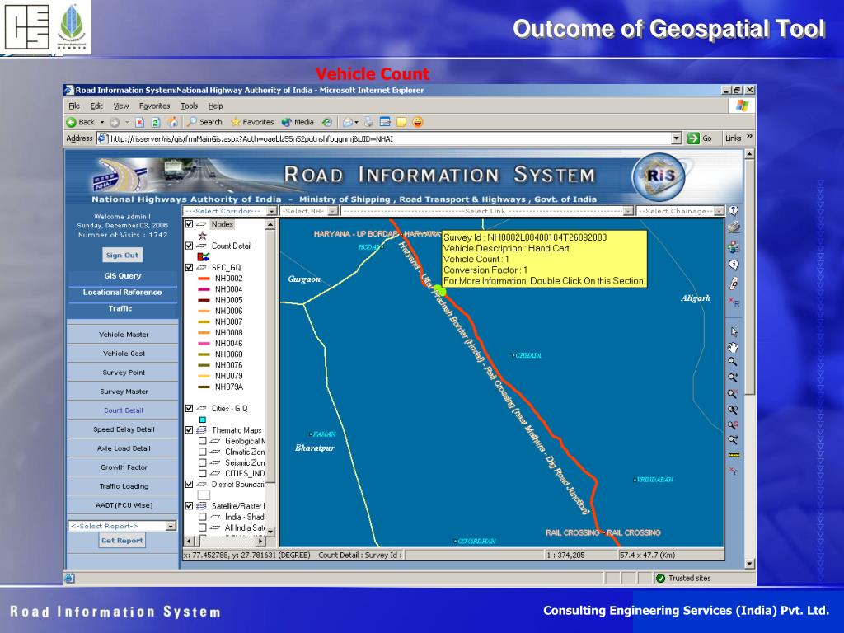The width and height of the screenshot is (844, 633).
Task: Open the Select Report dropdown
Action: [171, 526]
